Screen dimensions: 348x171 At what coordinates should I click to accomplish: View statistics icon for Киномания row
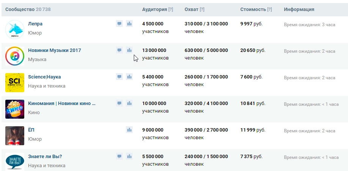[x=129, y=103]
